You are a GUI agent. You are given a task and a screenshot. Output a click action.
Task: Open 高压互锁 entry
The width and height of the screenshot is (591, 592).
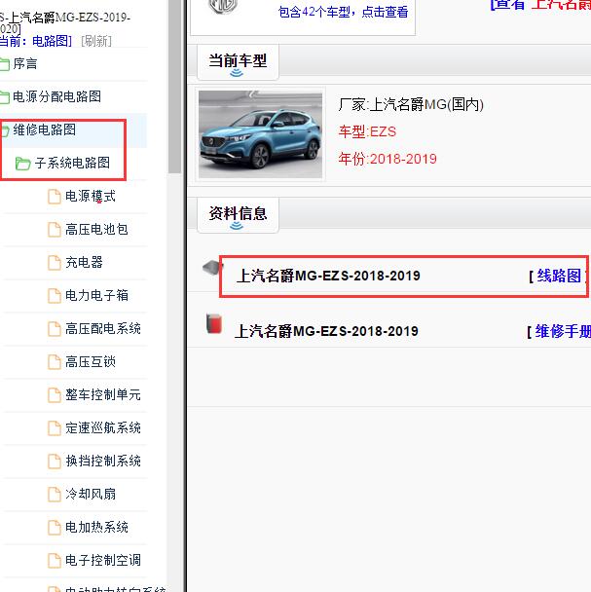pos(91,361)
